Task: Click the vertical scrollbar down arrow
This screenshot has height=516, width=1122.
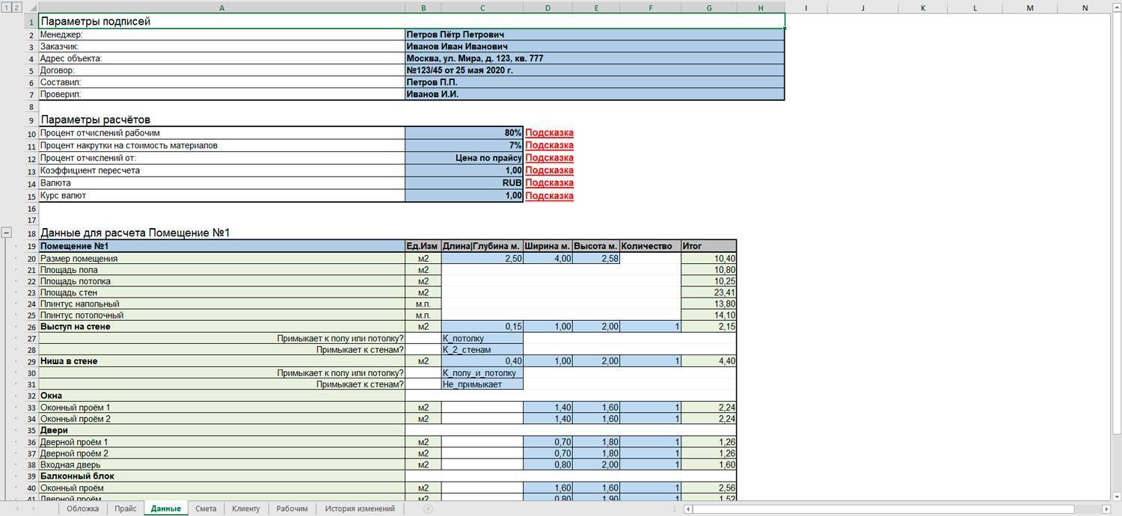Action: (1116, 497)
